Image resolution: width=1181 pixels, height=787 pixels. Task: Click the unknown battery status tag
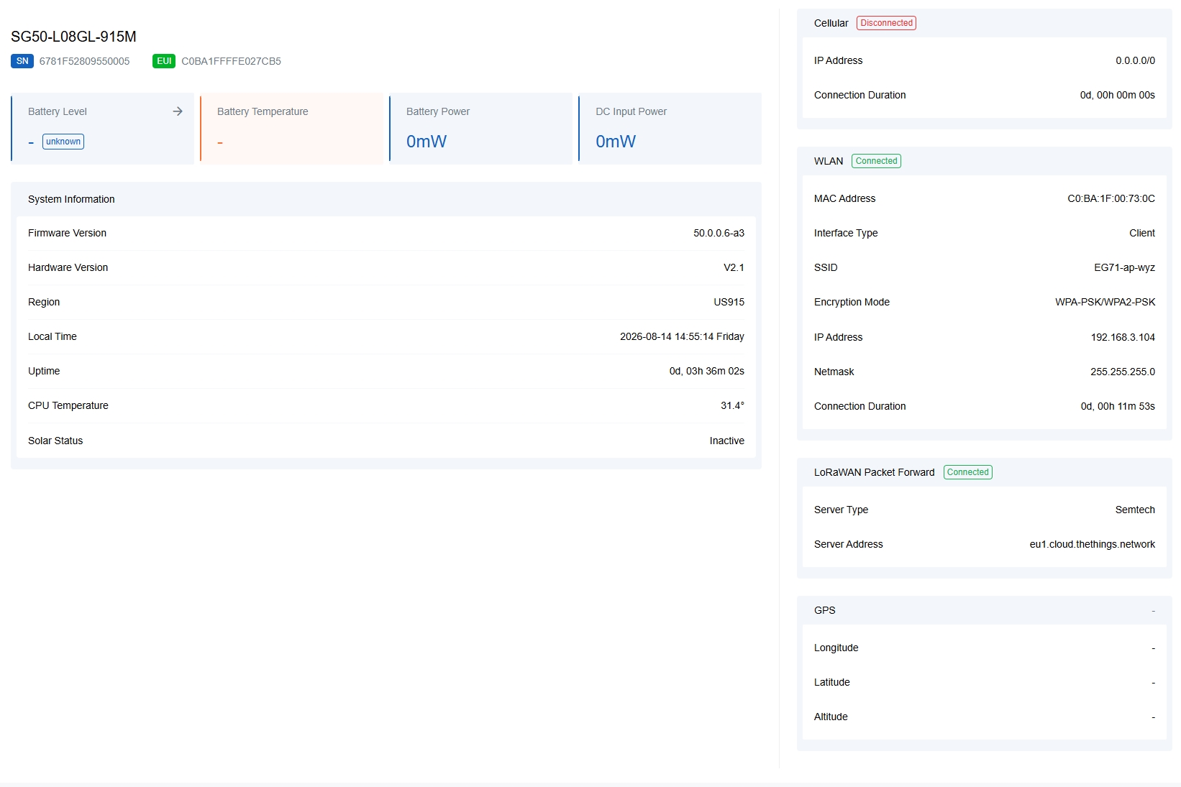coord(63,142)
